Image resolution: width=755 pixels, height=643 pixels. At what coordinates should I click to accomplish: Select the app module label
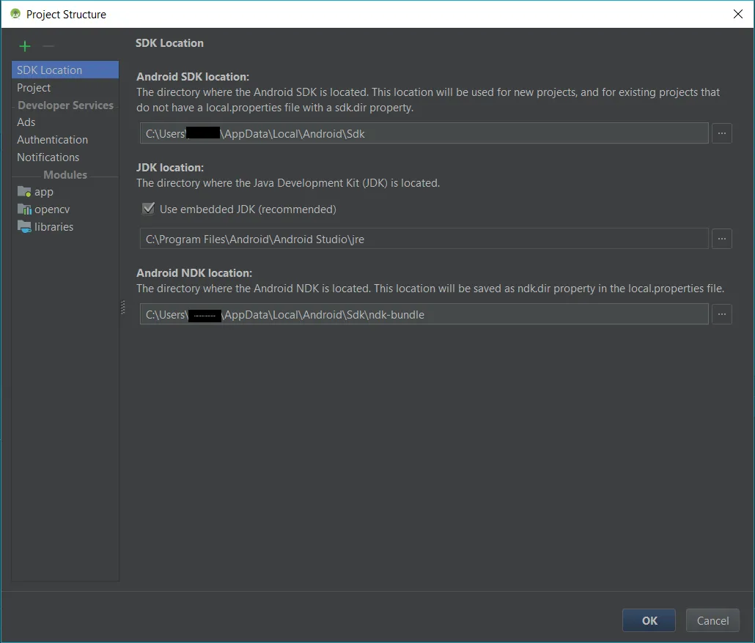[44, 192]
